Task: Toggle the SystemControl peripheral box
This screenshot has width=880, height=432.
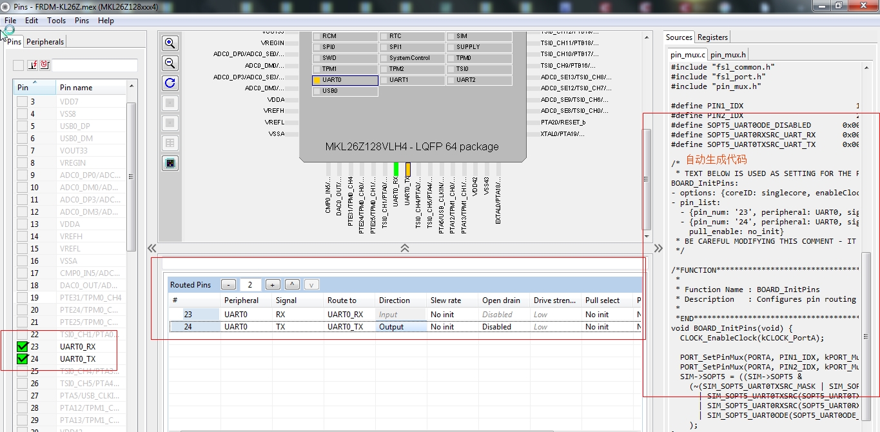Action: point(412,58)
